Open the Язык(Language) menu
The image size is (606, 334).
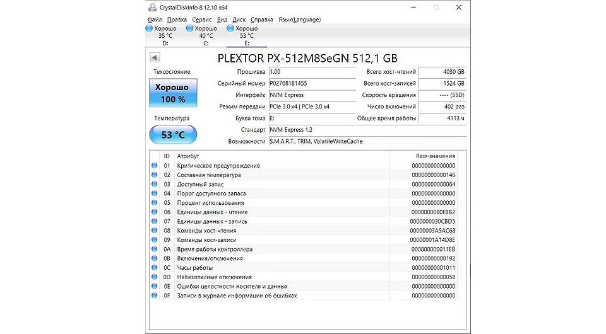pyautogui.click(x=299, y=20)
